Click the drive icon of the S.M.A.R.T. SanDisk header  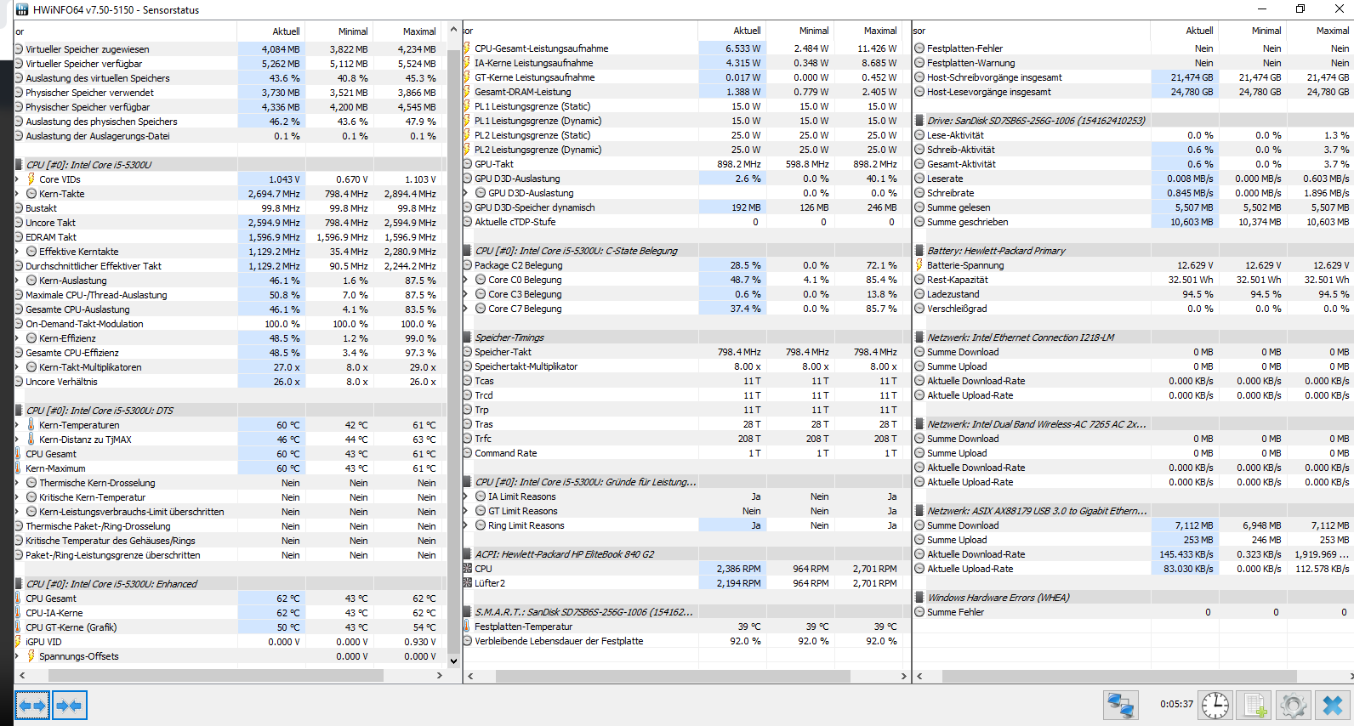467,612
